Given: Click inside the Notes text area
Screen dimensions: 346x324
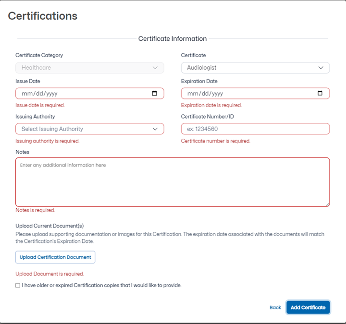Looking at the screenshot, I should coord(173,182).
